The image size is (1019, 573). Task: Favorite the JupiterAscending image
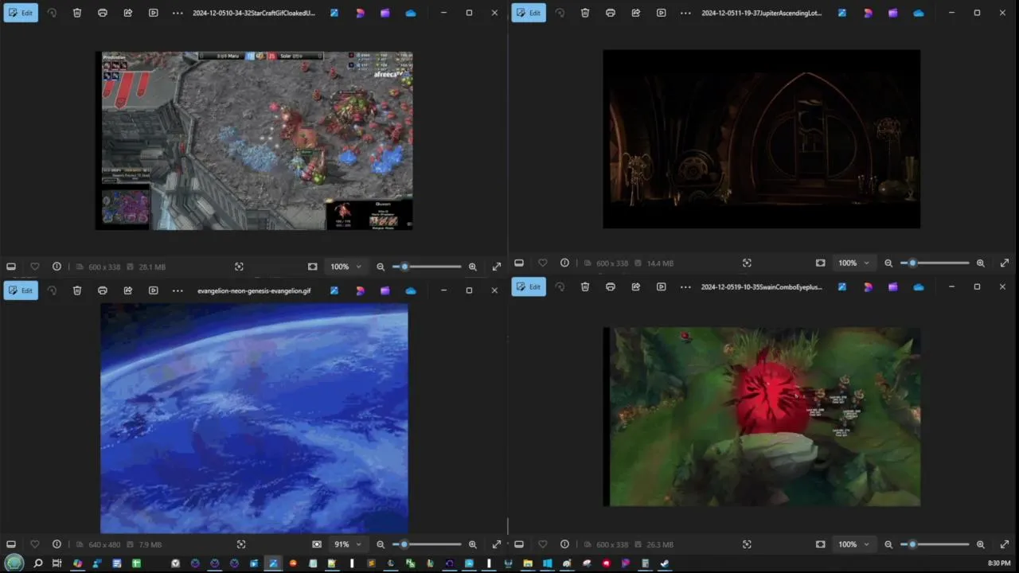pos(542,263)
